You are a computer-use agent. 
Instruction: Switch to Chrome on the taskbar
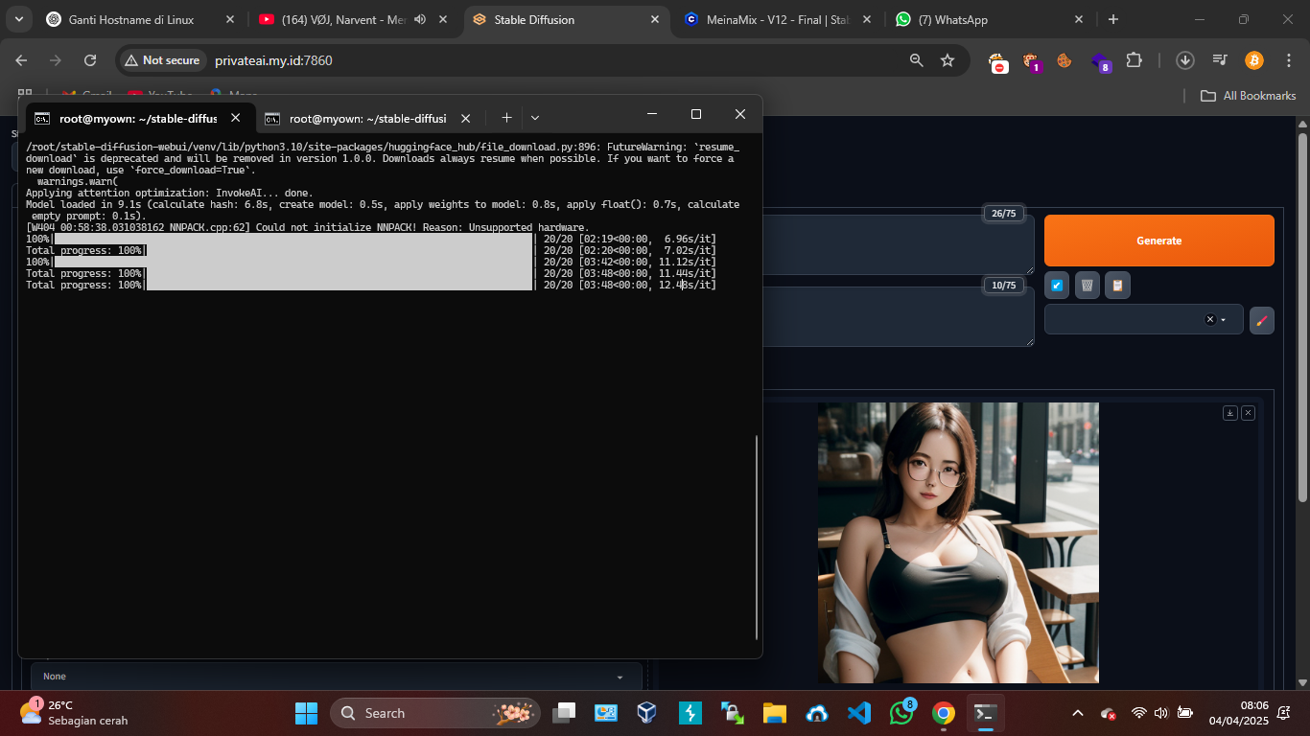coord(944,713)
